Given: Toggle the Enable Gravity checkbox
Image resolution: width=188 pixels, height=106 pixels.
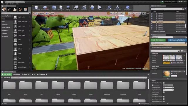Looking at the screenshot, I should (164, 92).
